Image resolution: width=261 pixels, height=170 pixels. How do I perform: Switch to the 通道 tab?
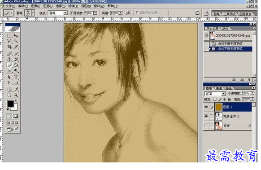(x=219, y=88)
